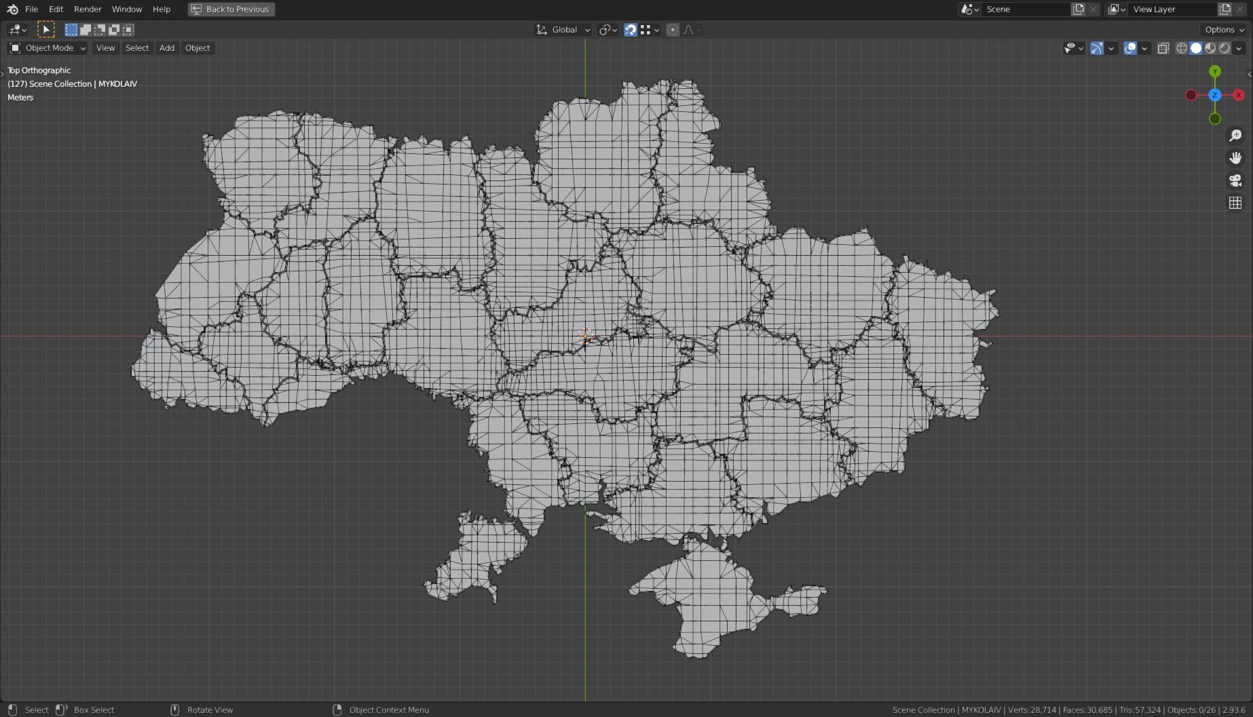Click the Select mouse hint icon in status bar
The image size is (1253, 717).
12,710
